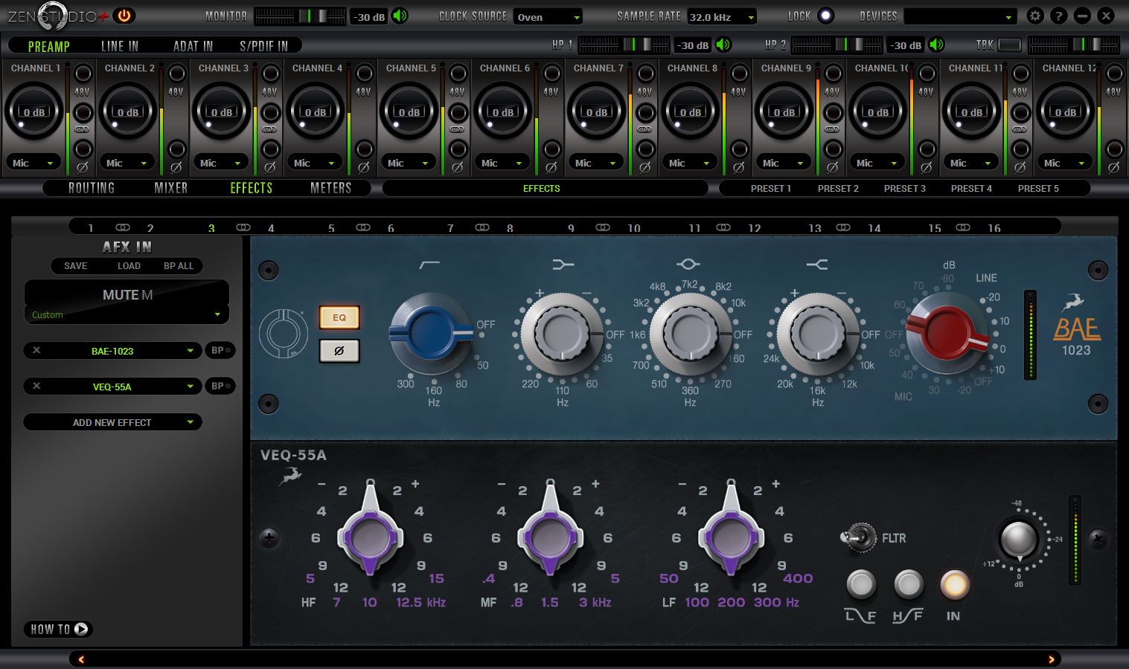The height and width of the screenshot is (669, 1129).
Task: Load Preset 5
Action: pyautogui.click(x=1038, y=189)
